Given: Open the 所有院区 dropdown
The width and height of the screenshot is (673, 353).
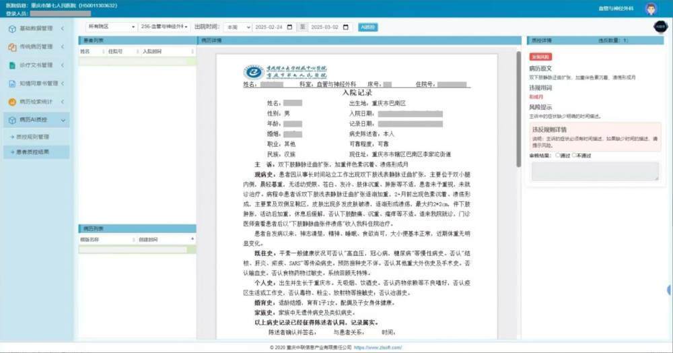Looking at the screenshot, I should [110, 27].
